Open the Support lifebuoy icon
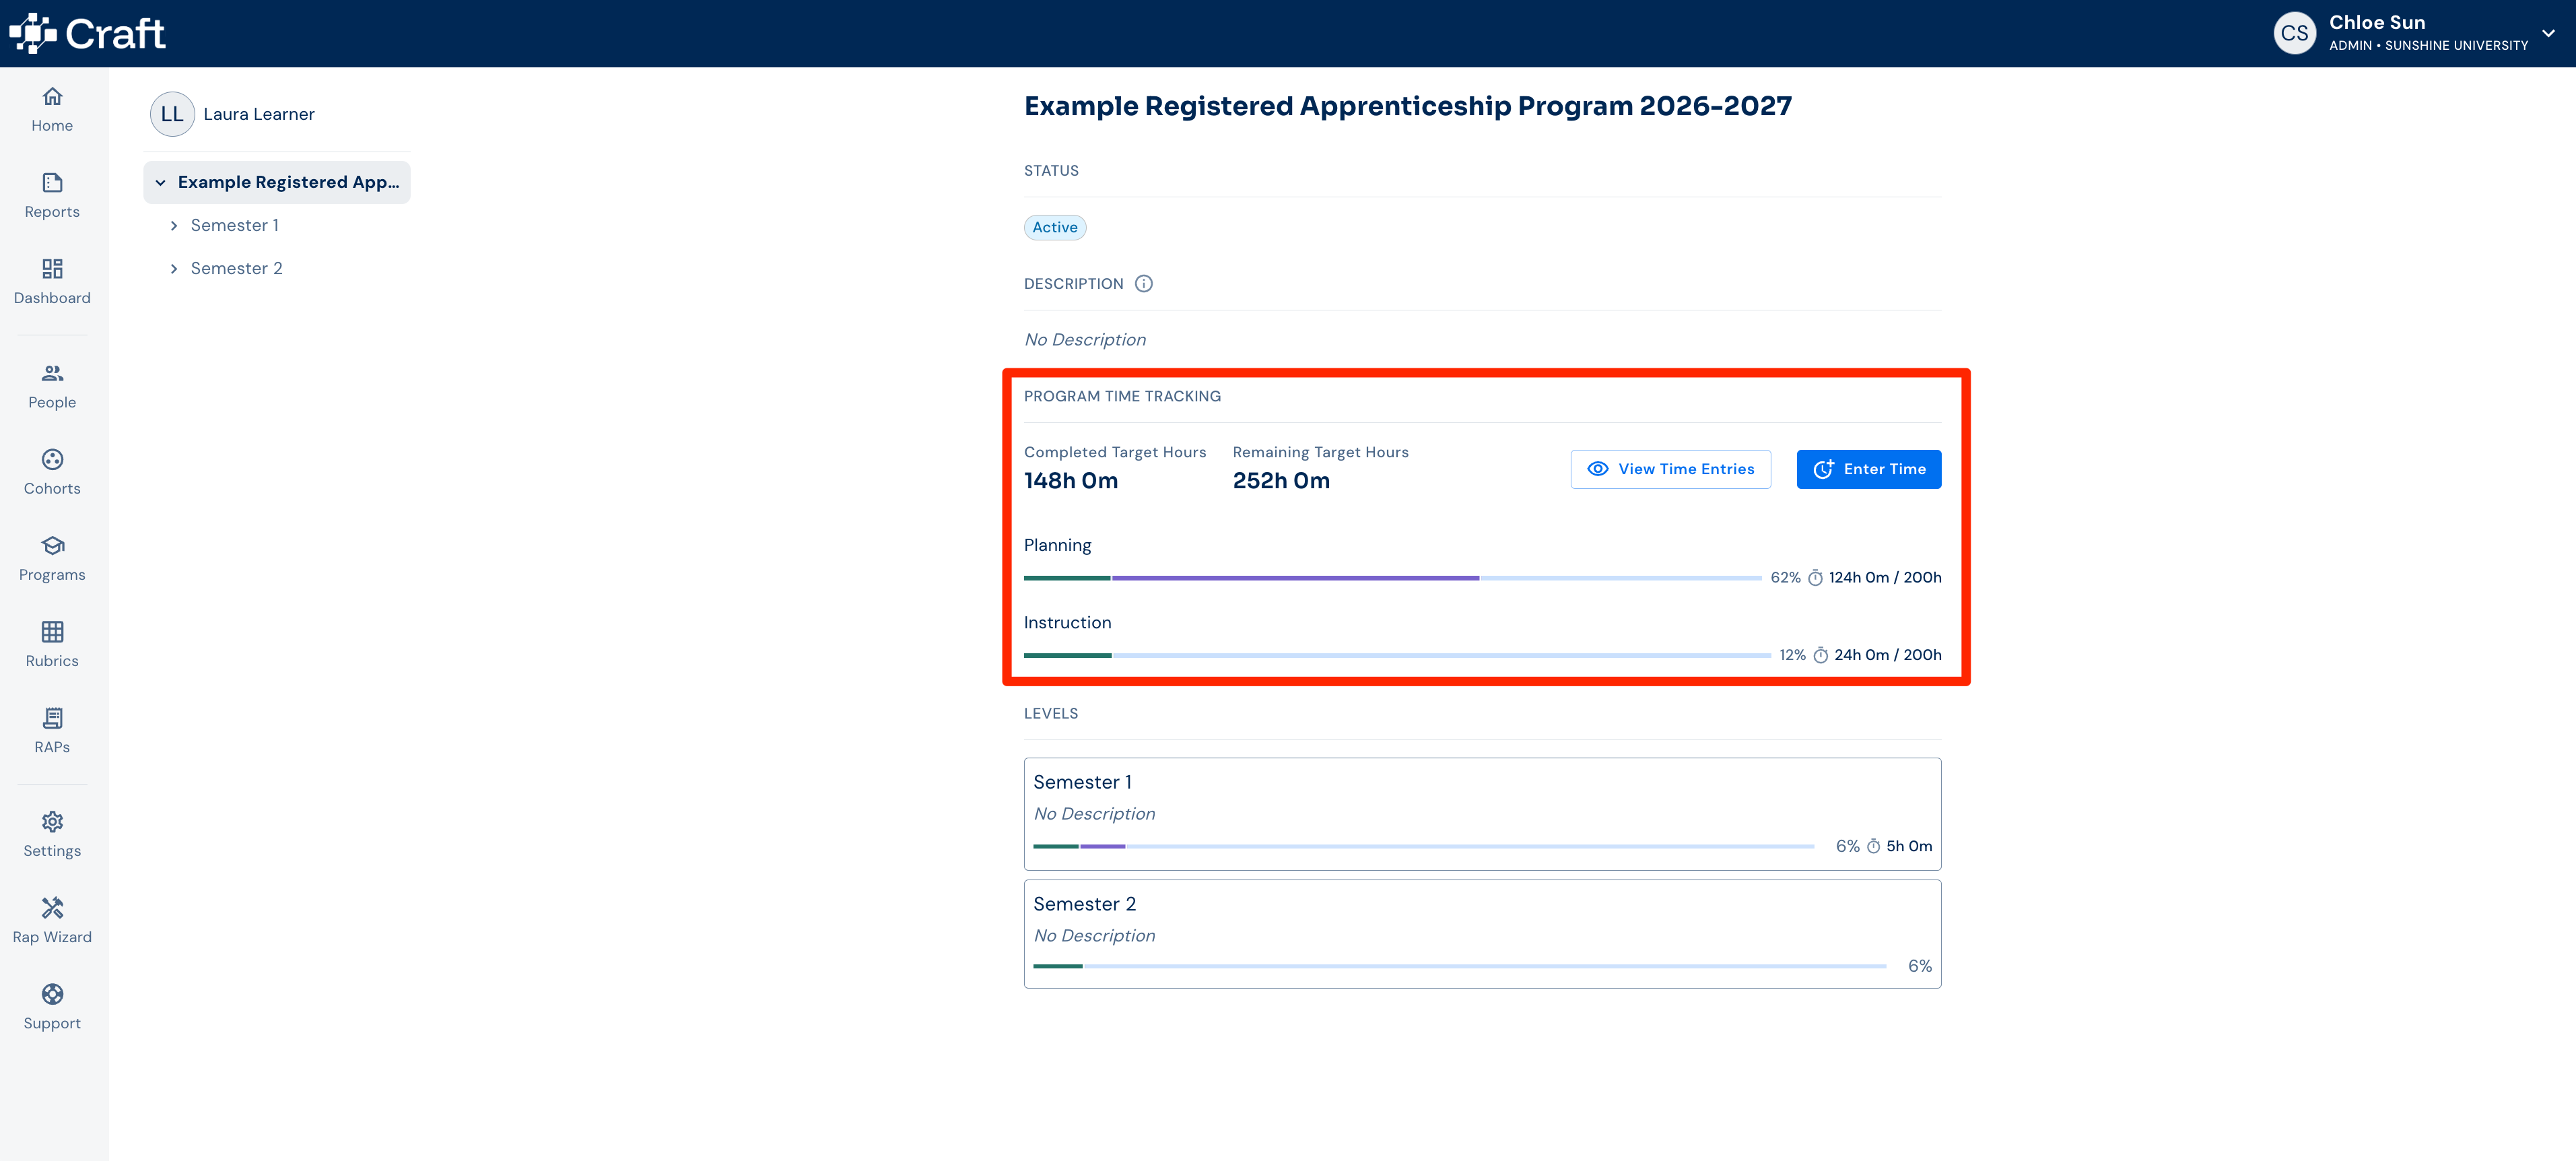The image size is (2576, 1161). [52, 994]
